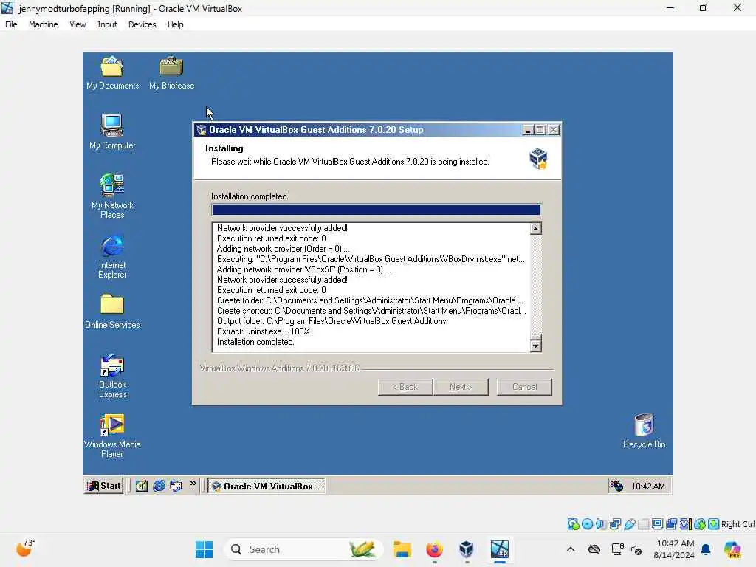Click the install log scrollbar track

536,284
